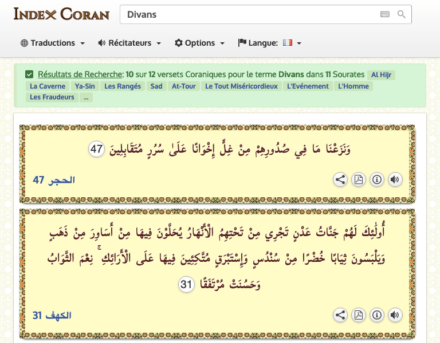The image size is (440, 343).
Task: Open the Options menu
Action: pos(199,43)
